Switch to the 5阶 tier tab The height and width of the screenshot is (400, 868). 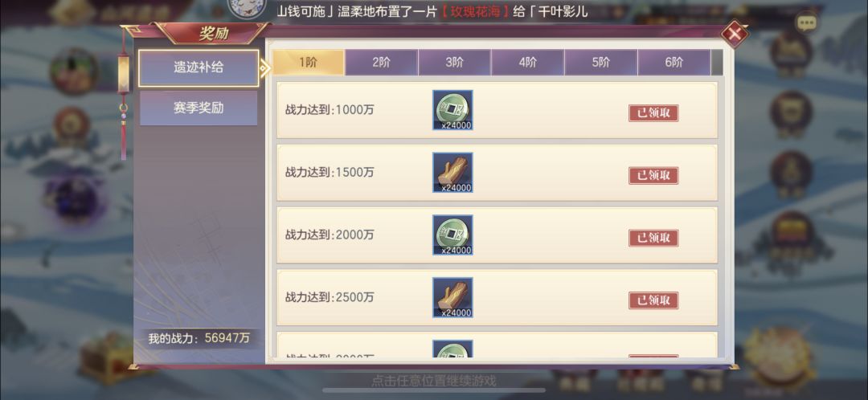point(600,63)
